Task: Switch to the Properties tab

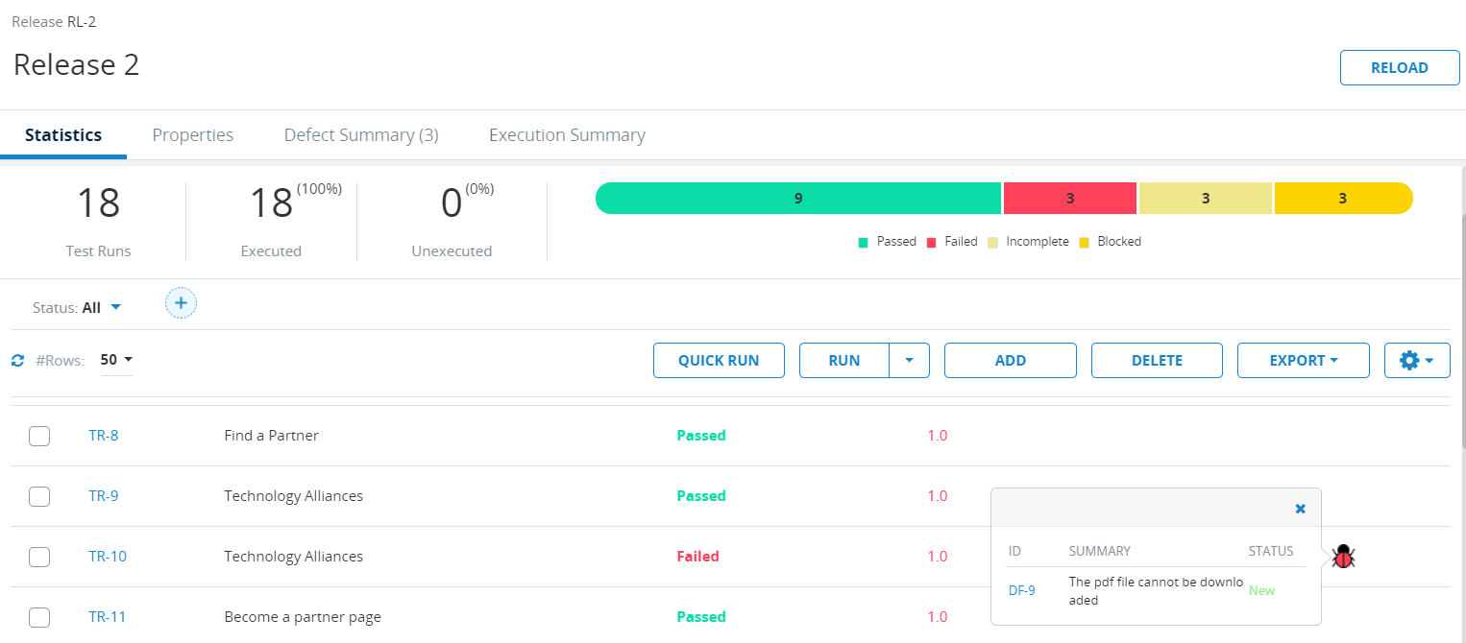Action: coord(193,135)
